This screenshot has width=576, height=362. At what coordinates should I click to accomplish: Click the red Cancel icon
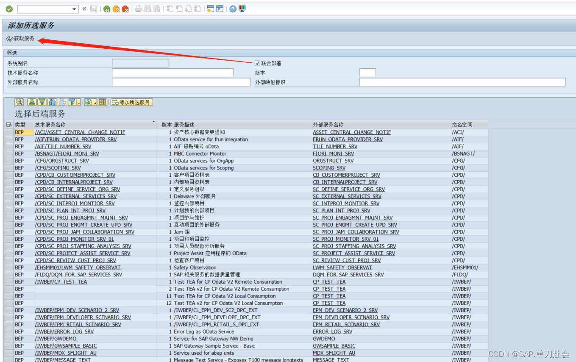click(125, 9)
